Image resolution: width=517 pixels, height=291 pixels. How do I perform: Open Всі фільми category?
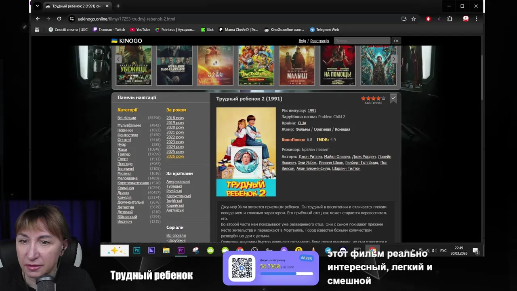[x=127, y=118]
